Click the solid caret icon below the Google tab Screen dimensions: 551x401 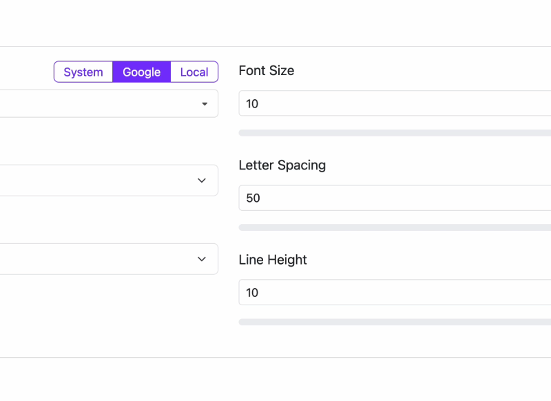(x=205, y=103)
